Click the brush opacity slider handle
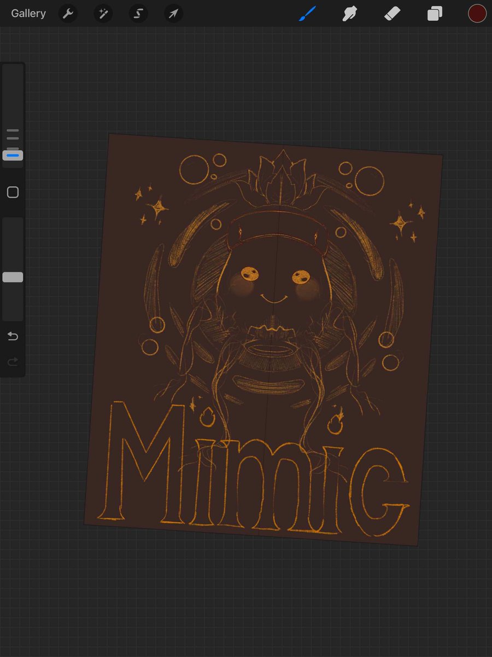This screenshot has height=657, width=492. (x=13, y=277)
